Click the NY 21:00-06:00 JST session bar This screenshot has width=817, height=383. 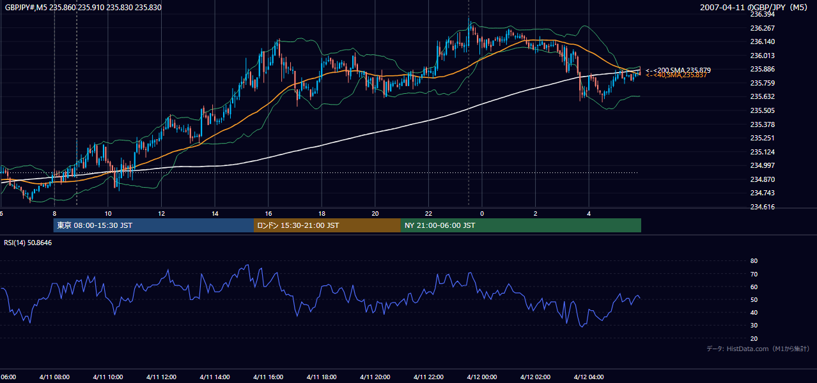click(521, 225)
